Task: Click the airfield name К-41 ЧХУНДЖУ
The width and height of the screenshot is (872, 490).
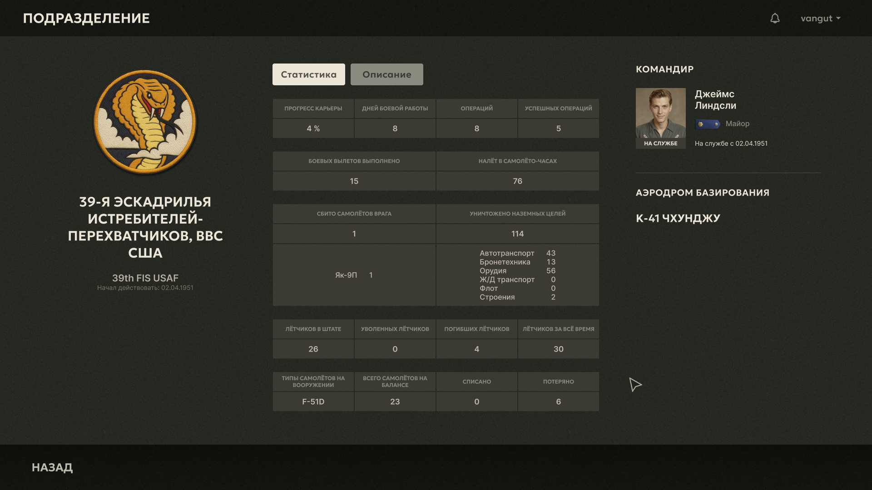Action: pyautogui.click(x=678, y=218)
